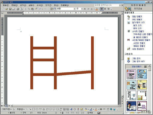
Task: Click the 계획표 만들기 link
Action: tap(139, 46)
